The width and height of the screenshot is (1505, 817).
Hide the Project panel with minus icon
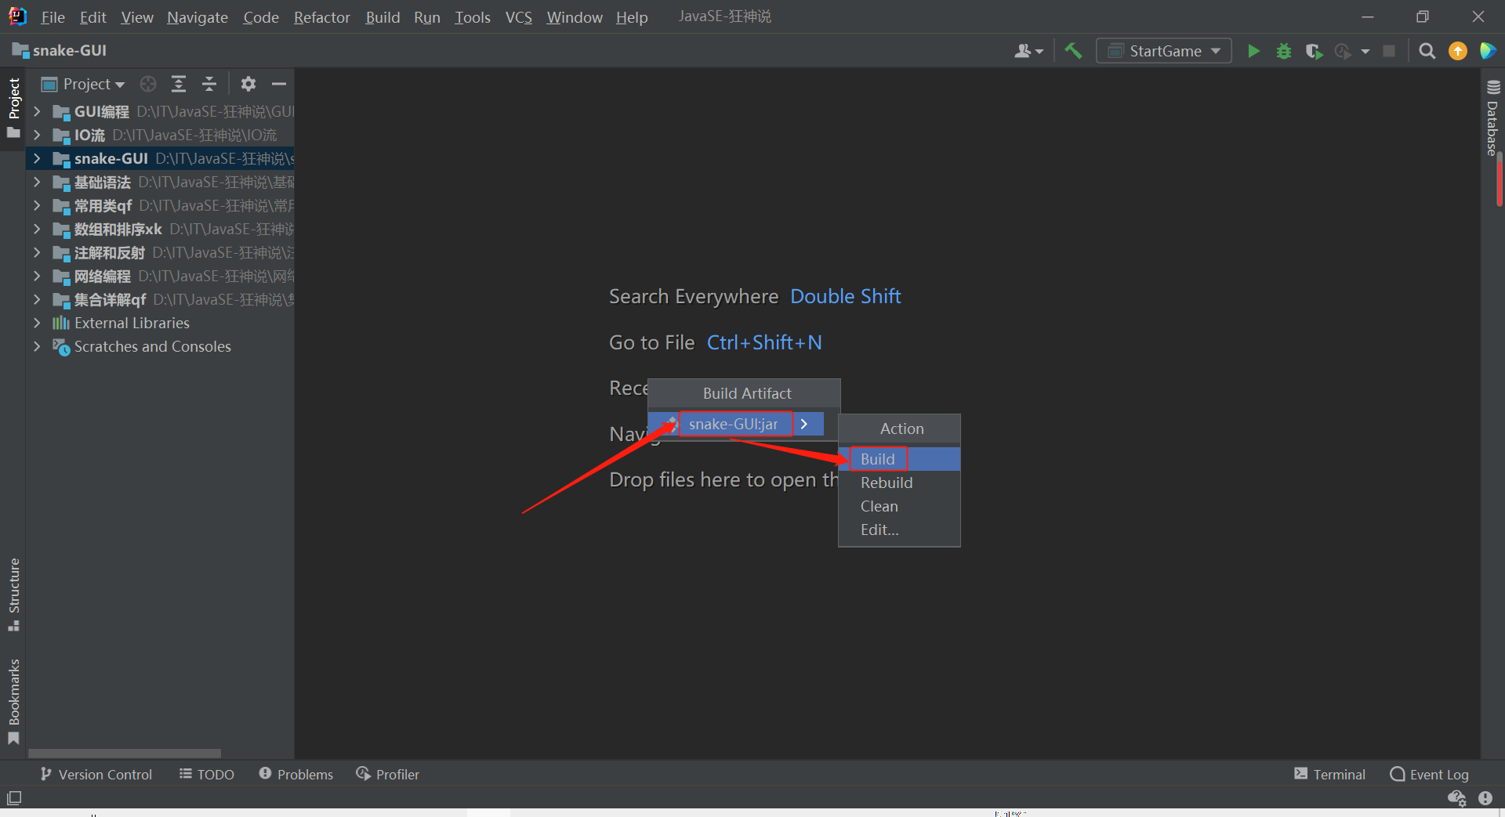[x=279, y=84]
